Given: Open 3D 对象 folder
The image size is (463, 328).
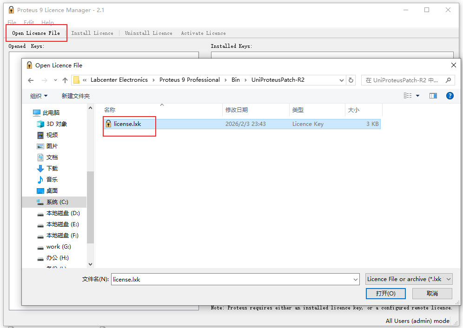Looking at the screenshot, I should [x=52, y=124].
